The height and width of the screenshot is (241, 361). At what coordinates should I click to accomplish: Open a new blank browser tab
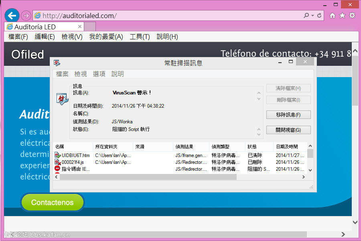[90, 27]
